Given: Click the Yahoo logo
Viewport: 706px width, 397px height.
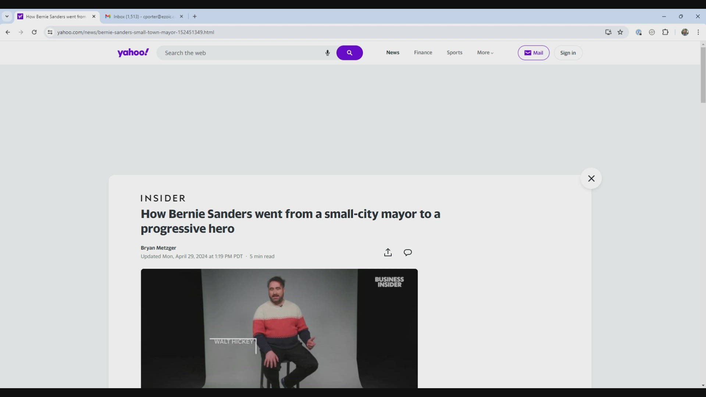Looking at the screenshot, I should coord(133,53).
